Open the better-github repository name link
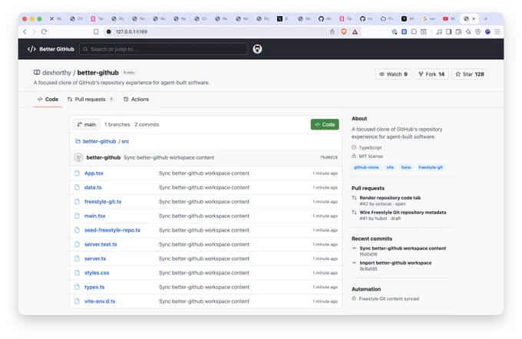 pyautogui.click(x=98, y=73)
